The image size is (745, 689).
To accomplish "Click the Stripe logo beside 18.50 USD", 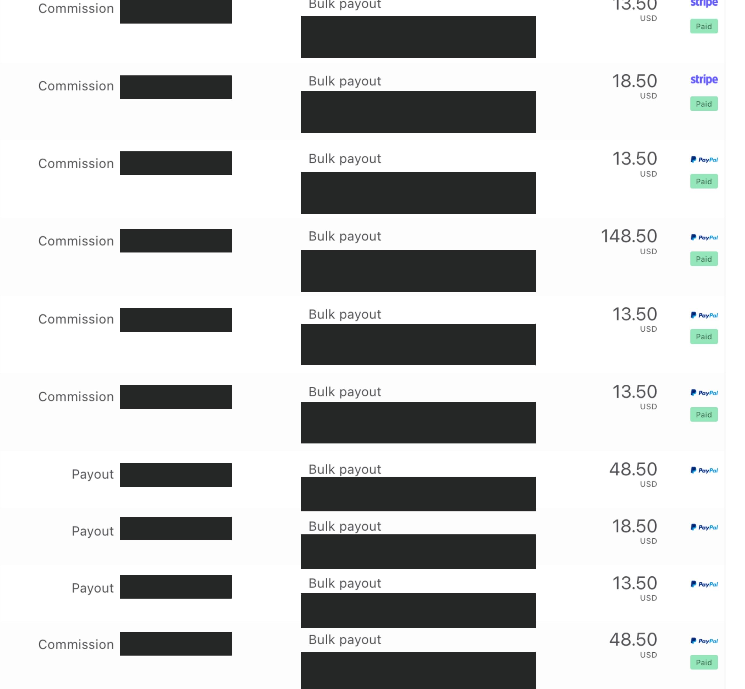I will point(704,79).
